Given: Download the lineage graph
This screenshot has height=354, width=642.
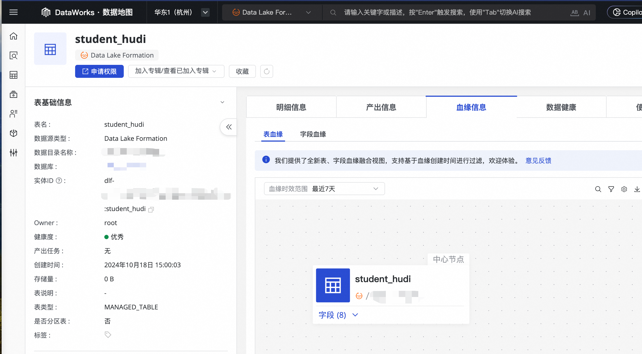Looking at the screenshot, I should coord(637,189).
